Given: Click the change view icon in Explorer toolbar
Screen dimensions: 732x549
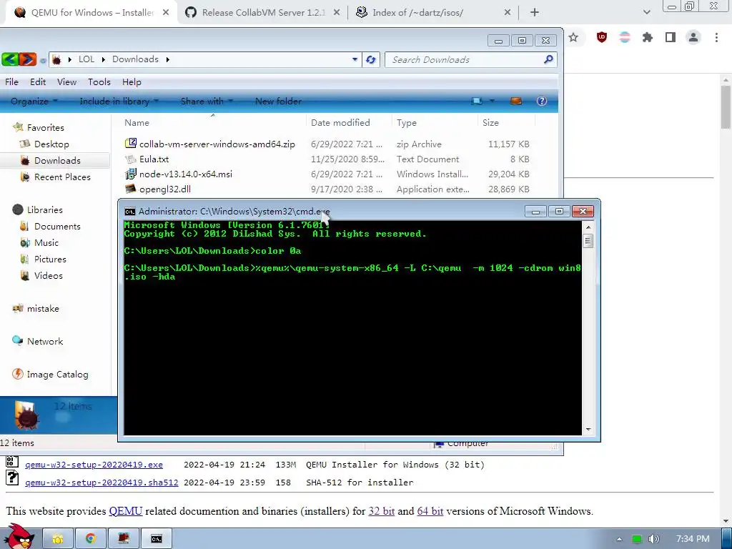Looking at the screenshot, I should click(x=477, y=101).
